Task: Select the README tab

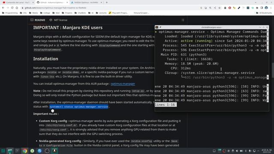Action: (x=38, y=20)
